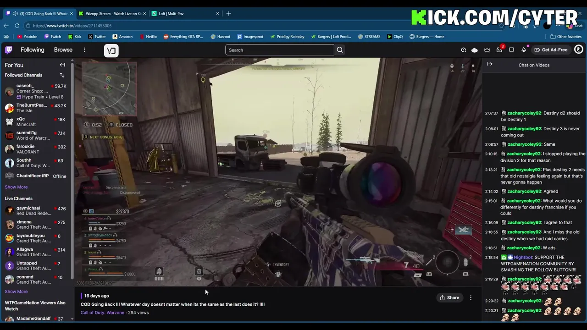The width and height of the screenshot is (587, 330).
Task: Open connmd channel in Live Channels
Action: (36, 280)
